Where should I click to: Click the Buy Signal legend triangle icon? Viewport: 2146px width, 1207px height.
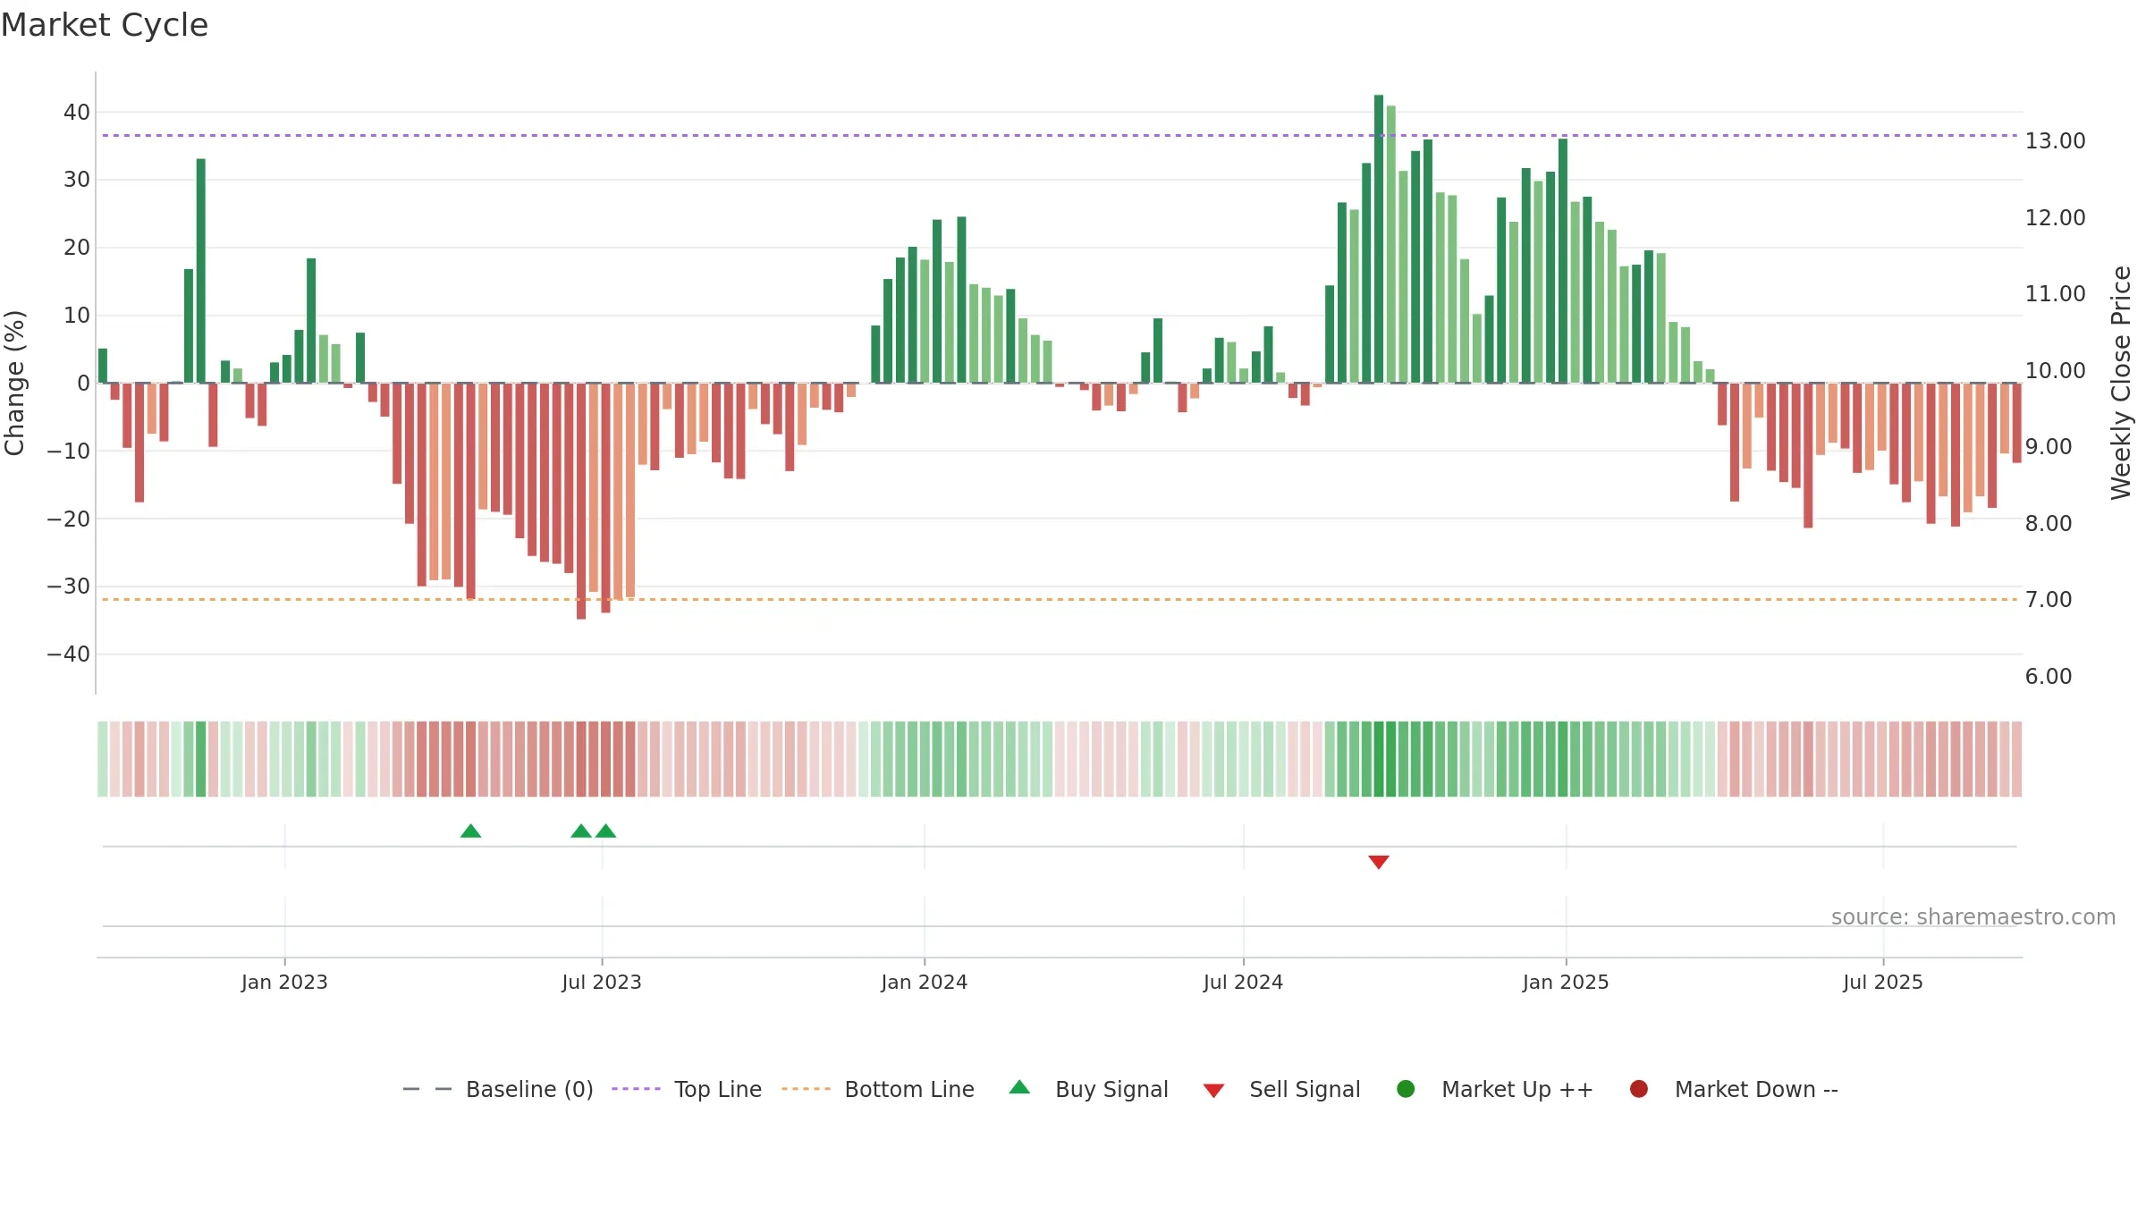point(1019,1087)
